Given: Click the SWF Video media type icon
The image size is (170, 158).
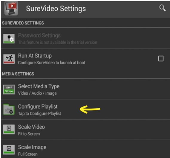Looking at the screenshot, I should click(x=9, y=90).
